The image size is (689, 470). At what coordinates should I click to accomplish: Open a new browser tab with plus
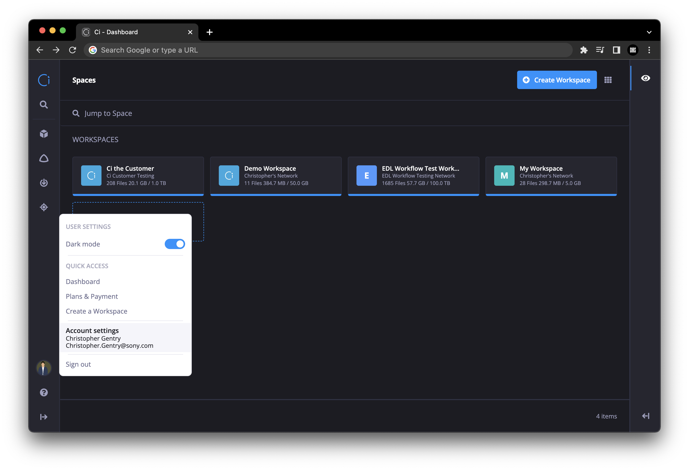pos(210,32)
